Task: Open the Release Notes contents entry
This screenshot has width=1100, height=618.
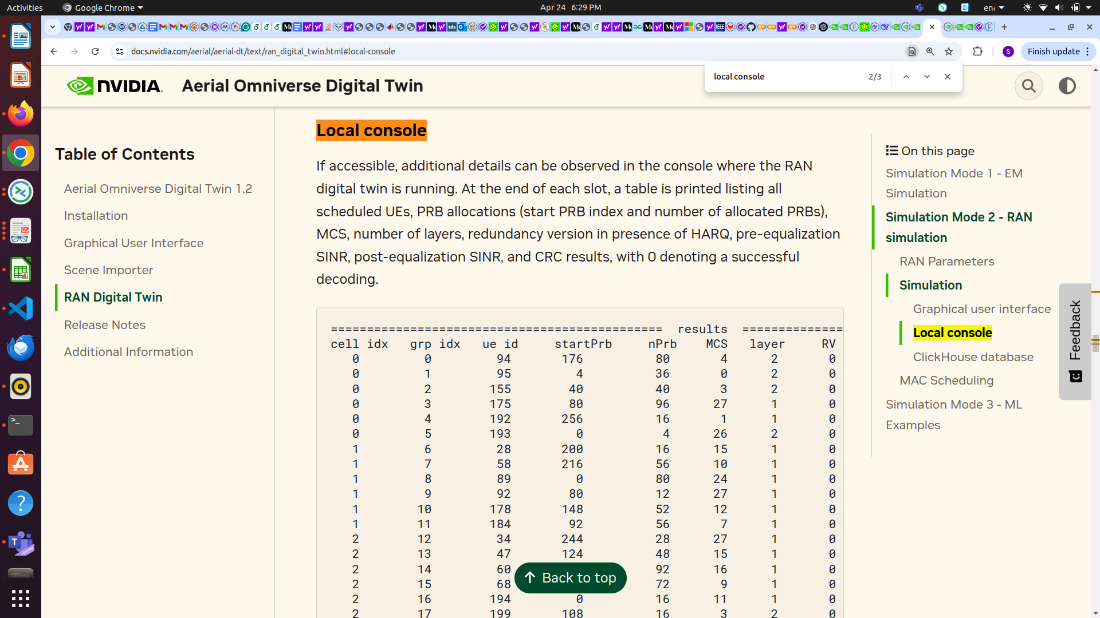Action: (105, 325)
